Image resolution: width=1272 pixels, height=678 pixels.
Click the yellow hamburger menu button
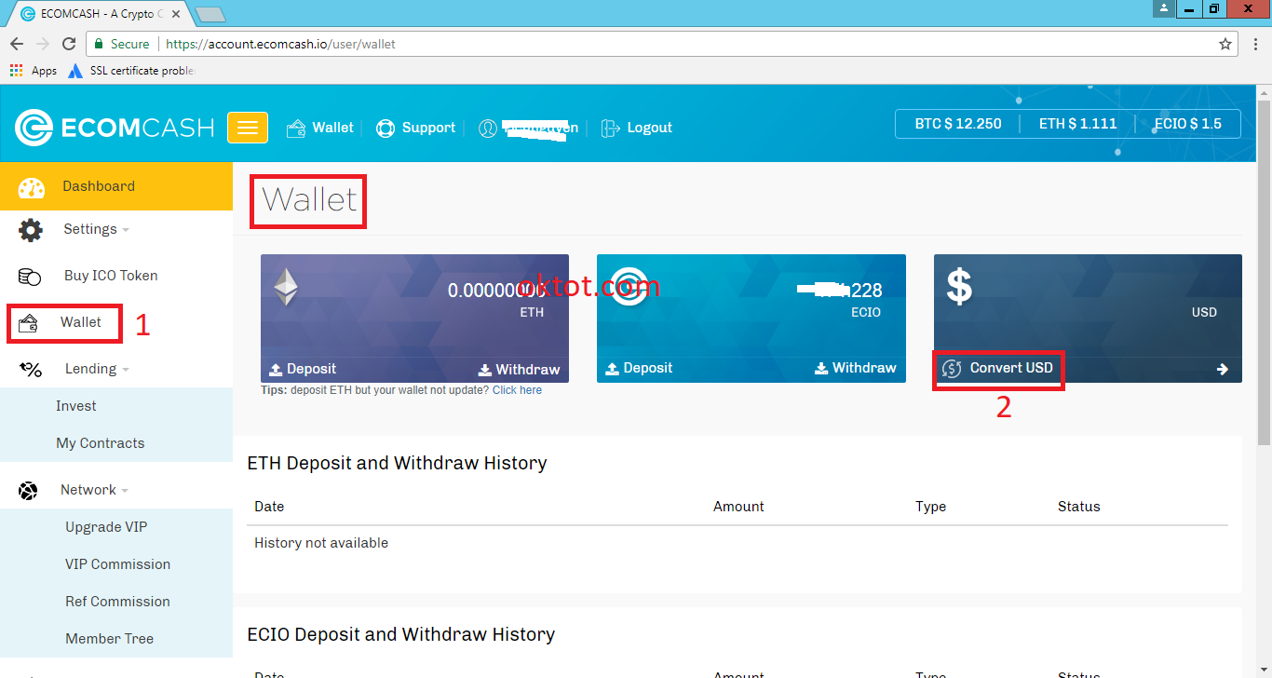pos(248,128)
